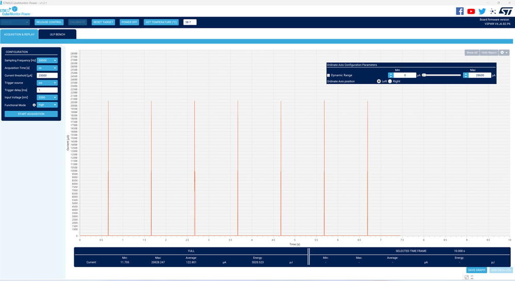
Task: Click the Hide Report button
Action: tap(489, 53)
